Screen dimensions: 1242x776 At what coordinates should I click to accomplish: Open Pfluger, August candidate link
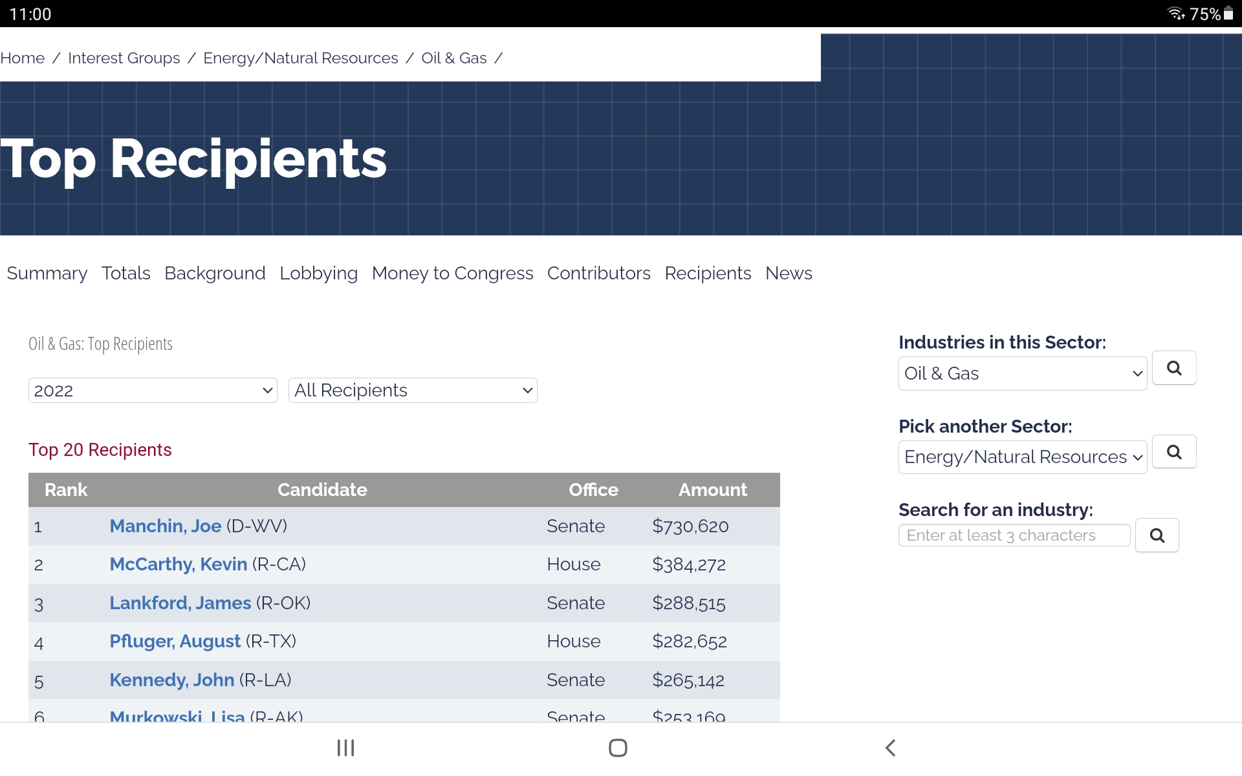[x=175, y=641]
